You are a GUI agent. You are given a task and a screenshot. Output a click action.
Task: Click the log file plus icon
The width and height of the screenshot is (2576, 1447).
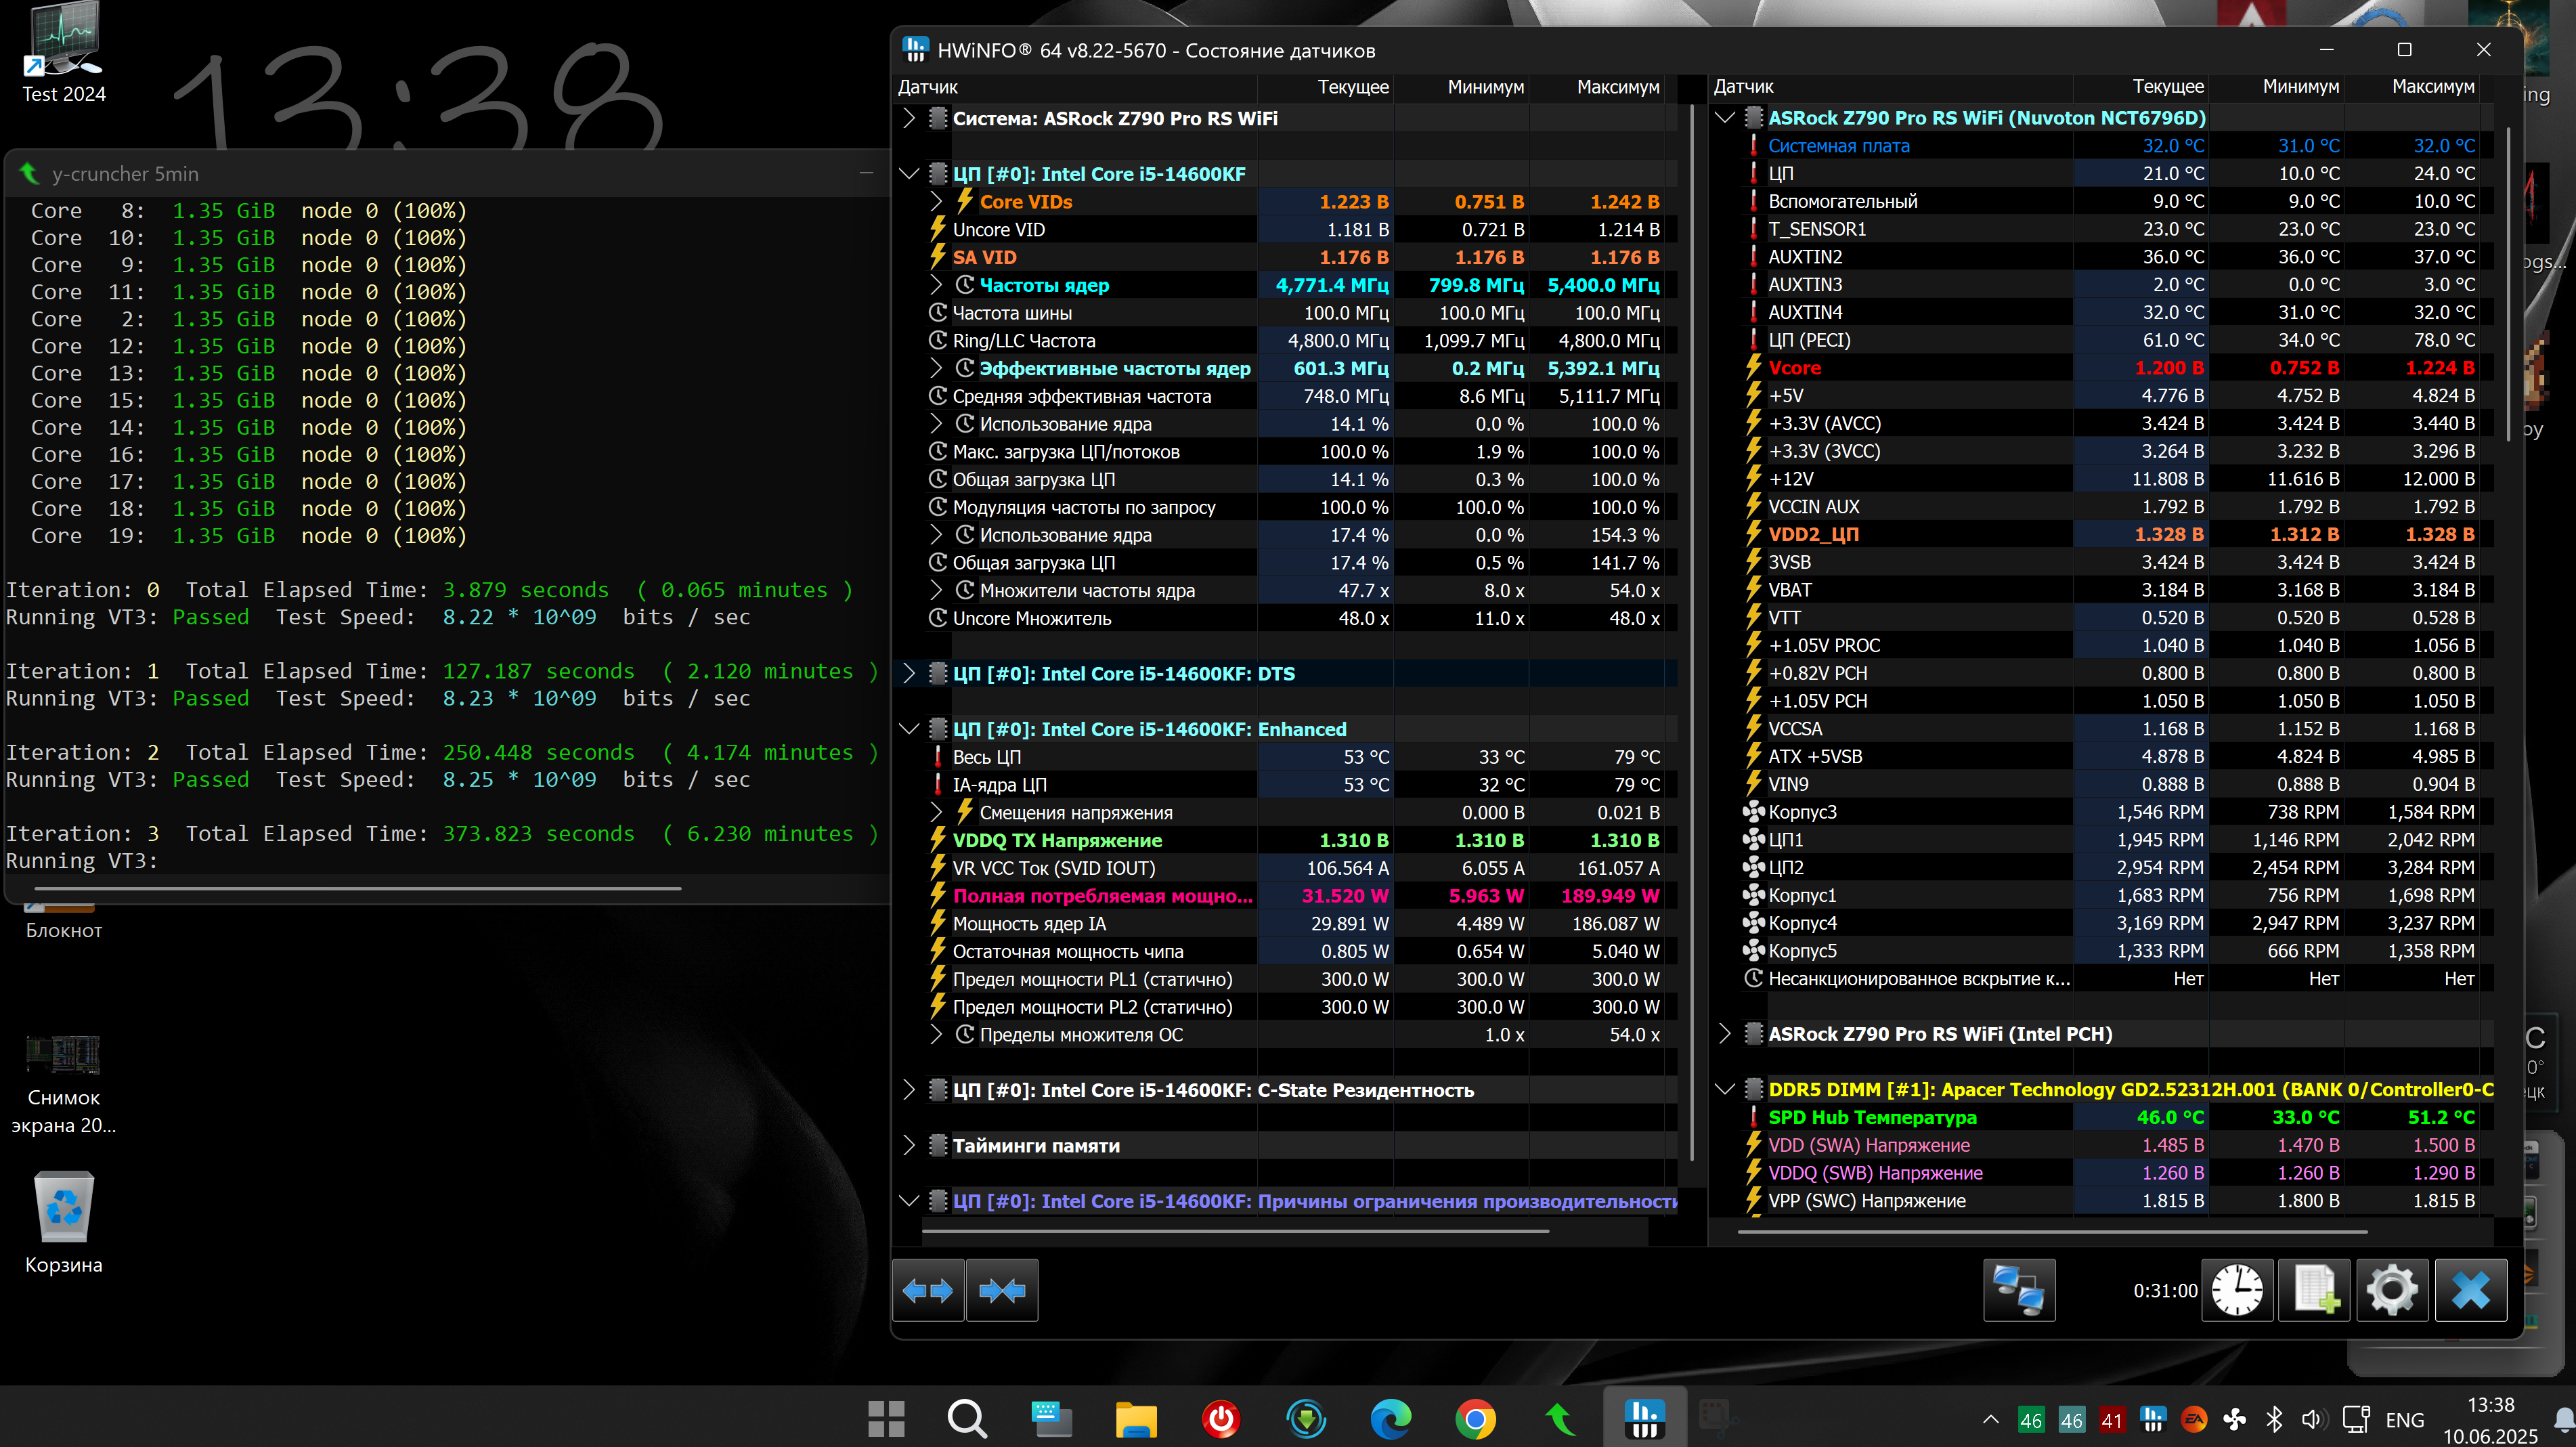(2314, 1291)
